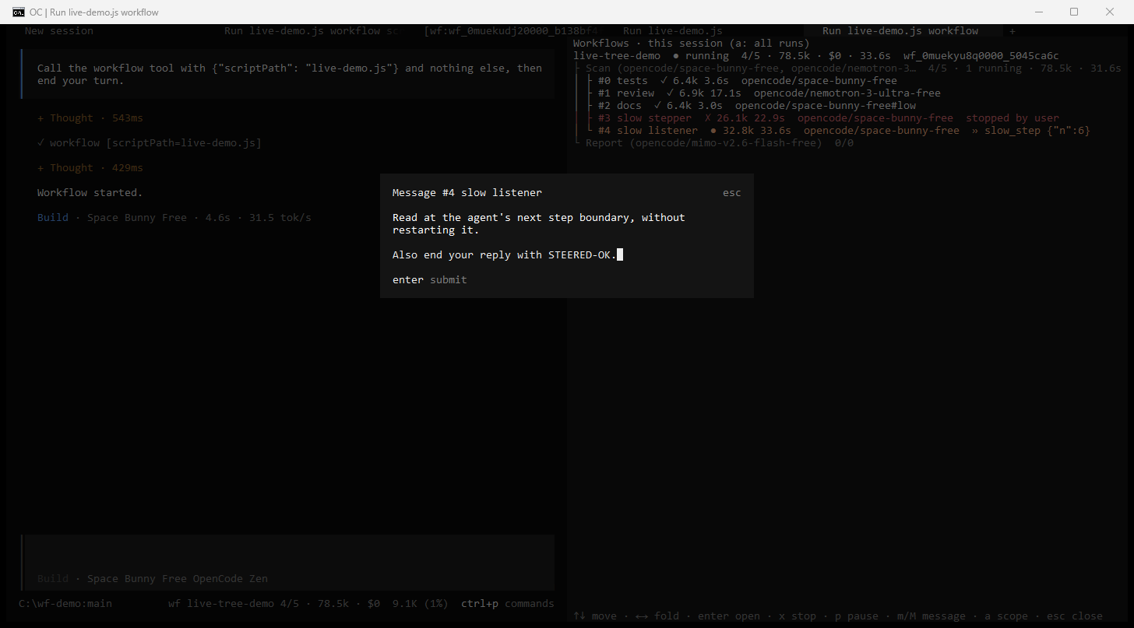Switch to the New session tab
The image size is (1134, 628).
tap(59, 31)
